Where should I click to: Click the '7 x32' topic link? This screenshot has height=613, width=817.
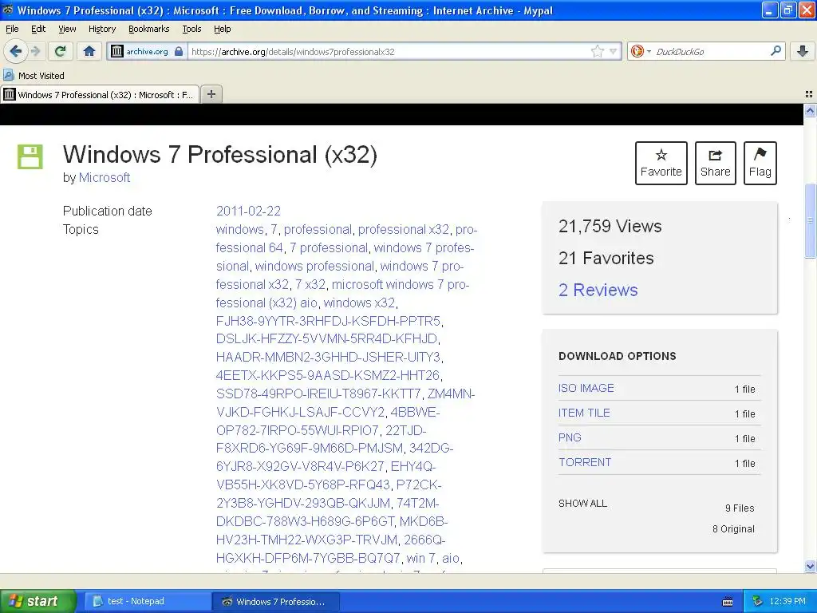pos(310,285)
